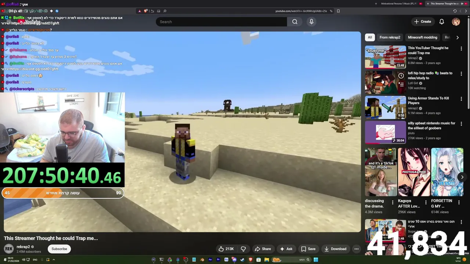Viewport: 470px width, 264px height.
Task: Open Photoshop from taskbar
Action: click(x=226, y=260)
